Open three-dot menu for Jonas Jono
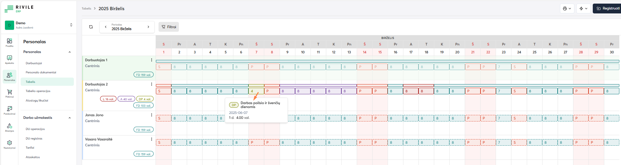 (151, 115)
